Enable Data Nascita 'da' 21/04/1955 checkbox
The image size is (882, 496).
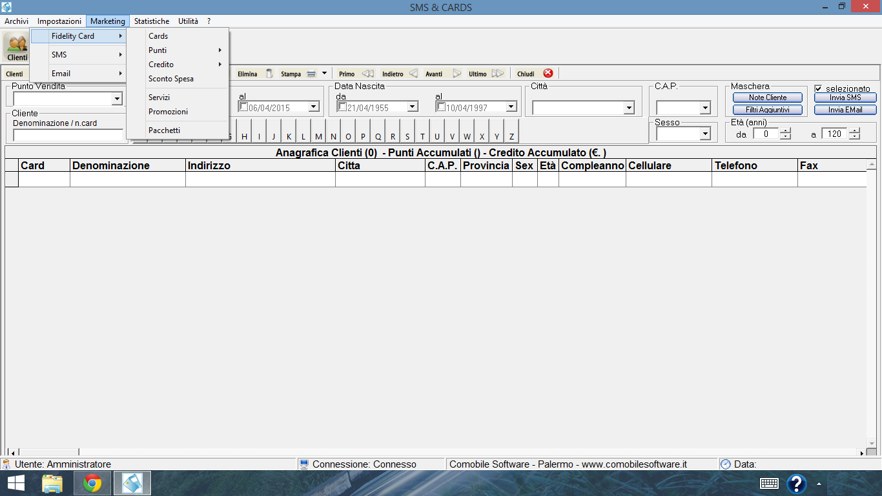coord(342,107)
